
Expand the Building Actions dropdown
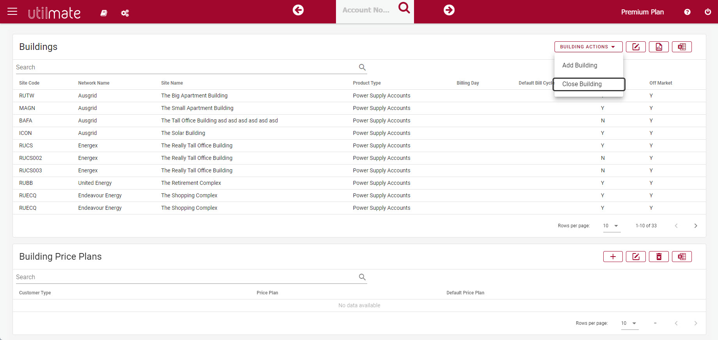[x=588, y=47]
